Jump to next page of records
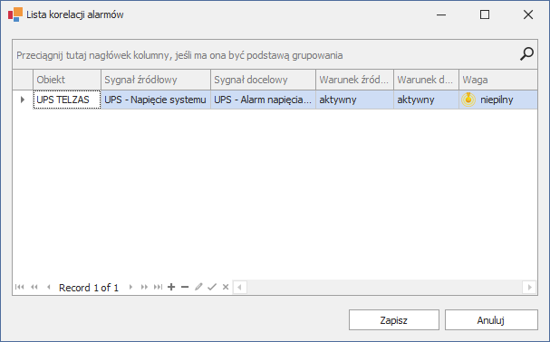Viewport: 550px width, 342px height. pos(144,287)
